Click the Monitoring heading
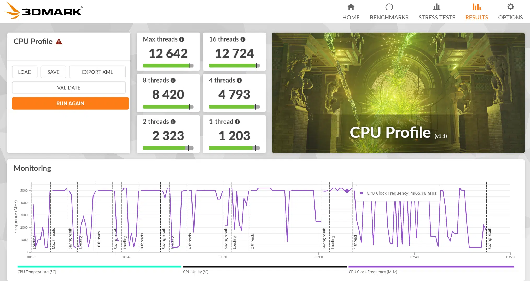 32,168
